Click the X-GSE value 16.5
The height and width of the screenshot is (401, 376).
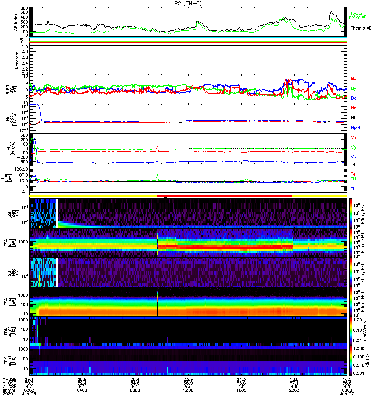[347, 379]
